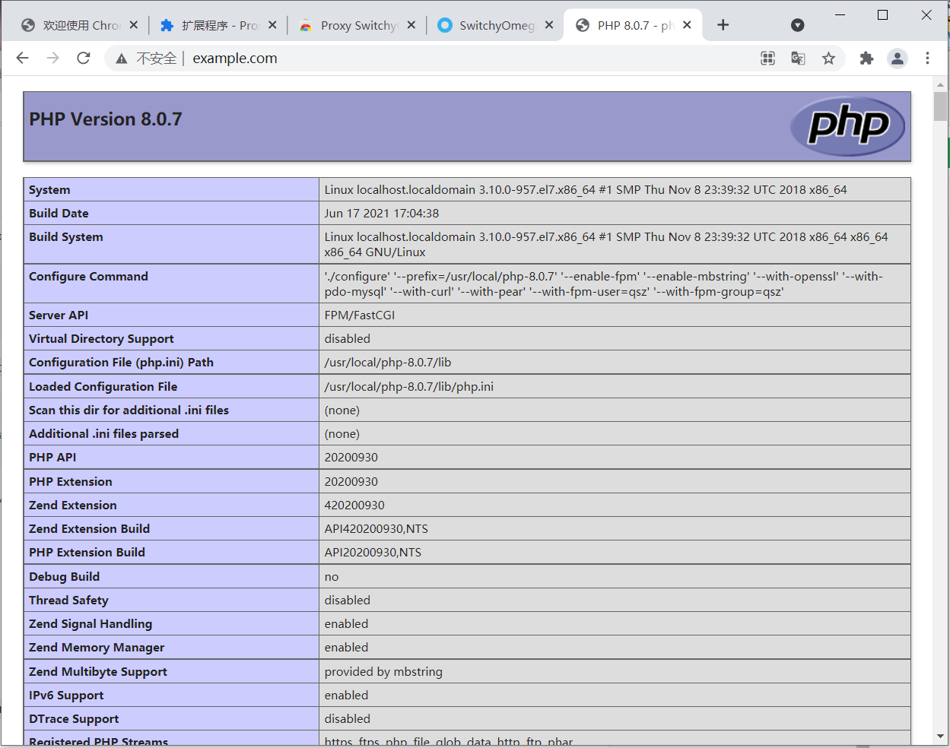Open the Chrome three-dot menu
The height and width of the screenshot is (748, 950).
[927, 59]
